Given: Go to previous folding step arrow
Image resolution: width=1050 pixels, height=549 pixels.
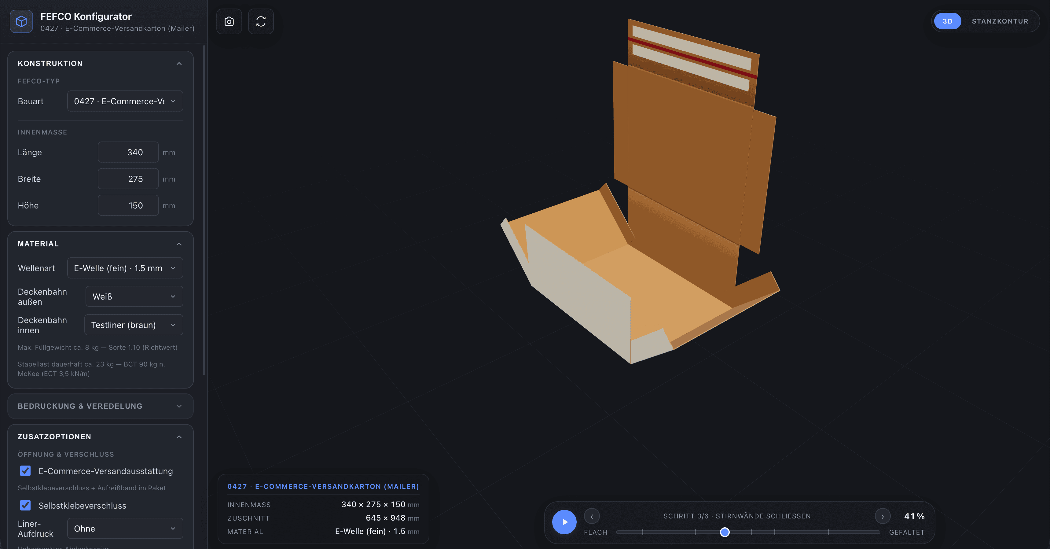Looking at the screenshot, I should [x=592, y=516].
